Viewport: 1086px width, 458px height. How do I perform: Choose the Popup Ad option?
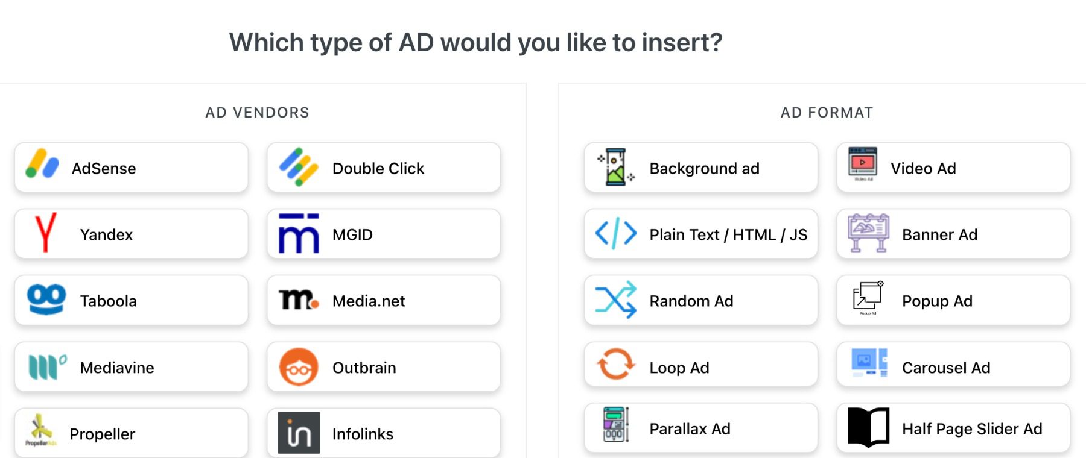[x=952, y=300]
